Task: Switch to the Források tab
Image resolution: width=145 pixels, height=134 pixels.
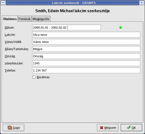Action: pos(24,19)
